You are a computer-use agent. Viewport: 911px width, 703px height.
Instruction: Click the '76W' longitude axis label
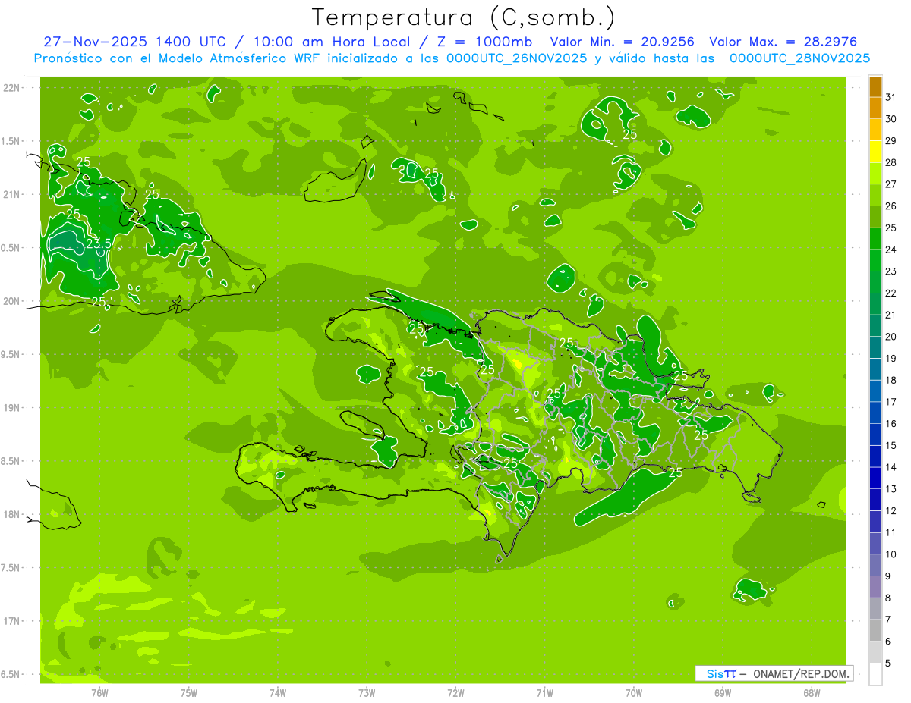(x=99, y=692)
